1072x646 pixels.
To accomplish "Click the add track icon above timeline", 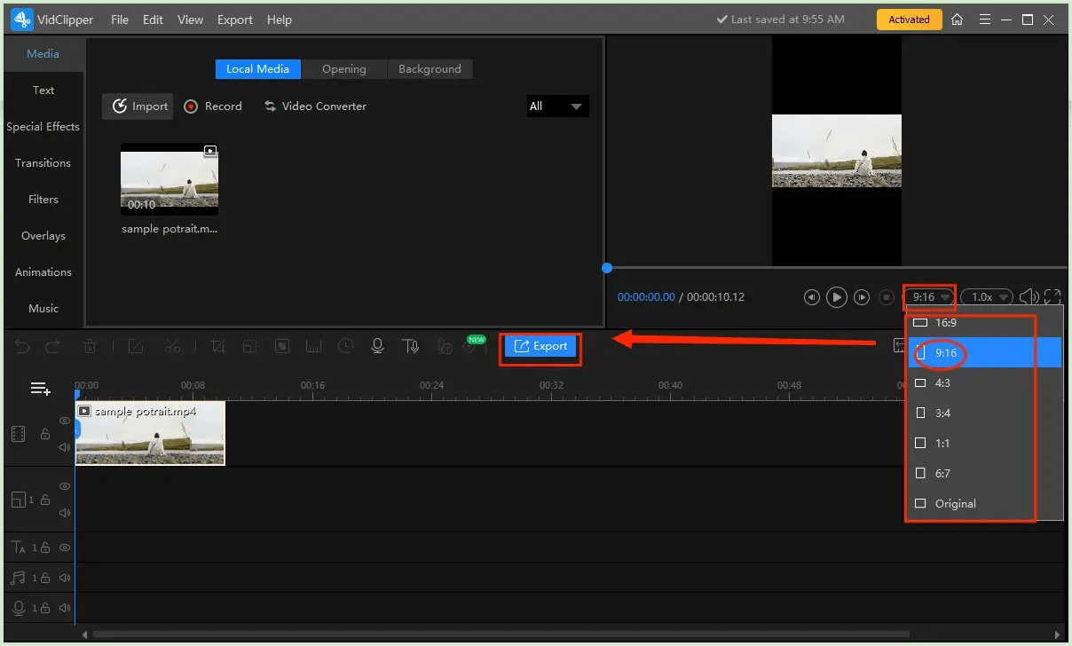I will pyautogui.click(x=39, y=388).
